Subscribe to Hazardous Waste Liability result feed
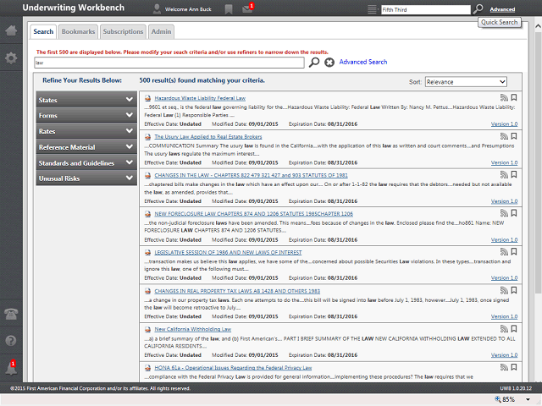This screenshot has height=406, width=542. point(504,98)
